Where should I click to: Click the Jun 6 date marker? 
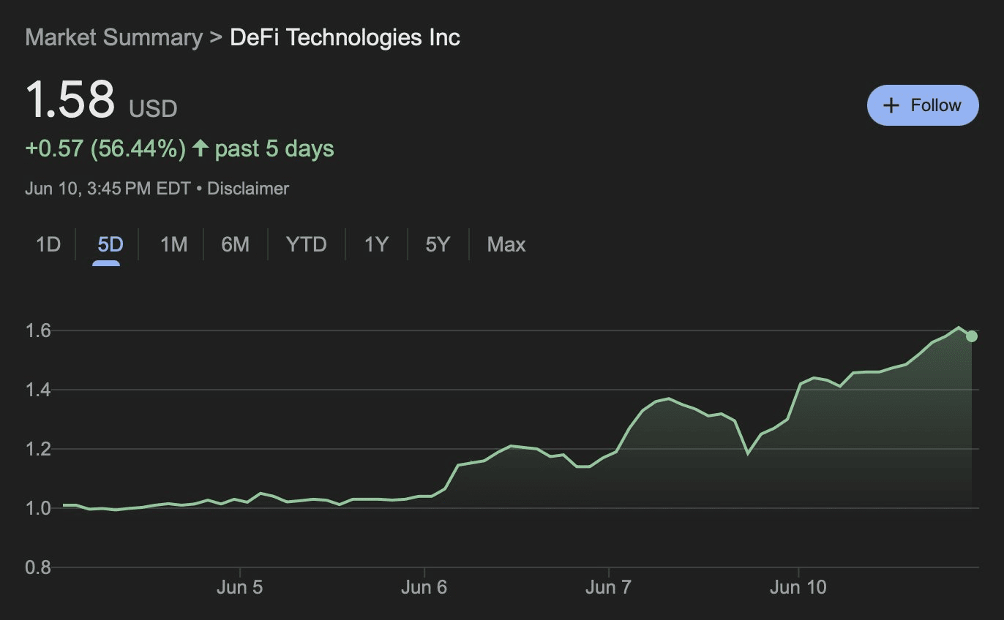[x=424, y=588]
